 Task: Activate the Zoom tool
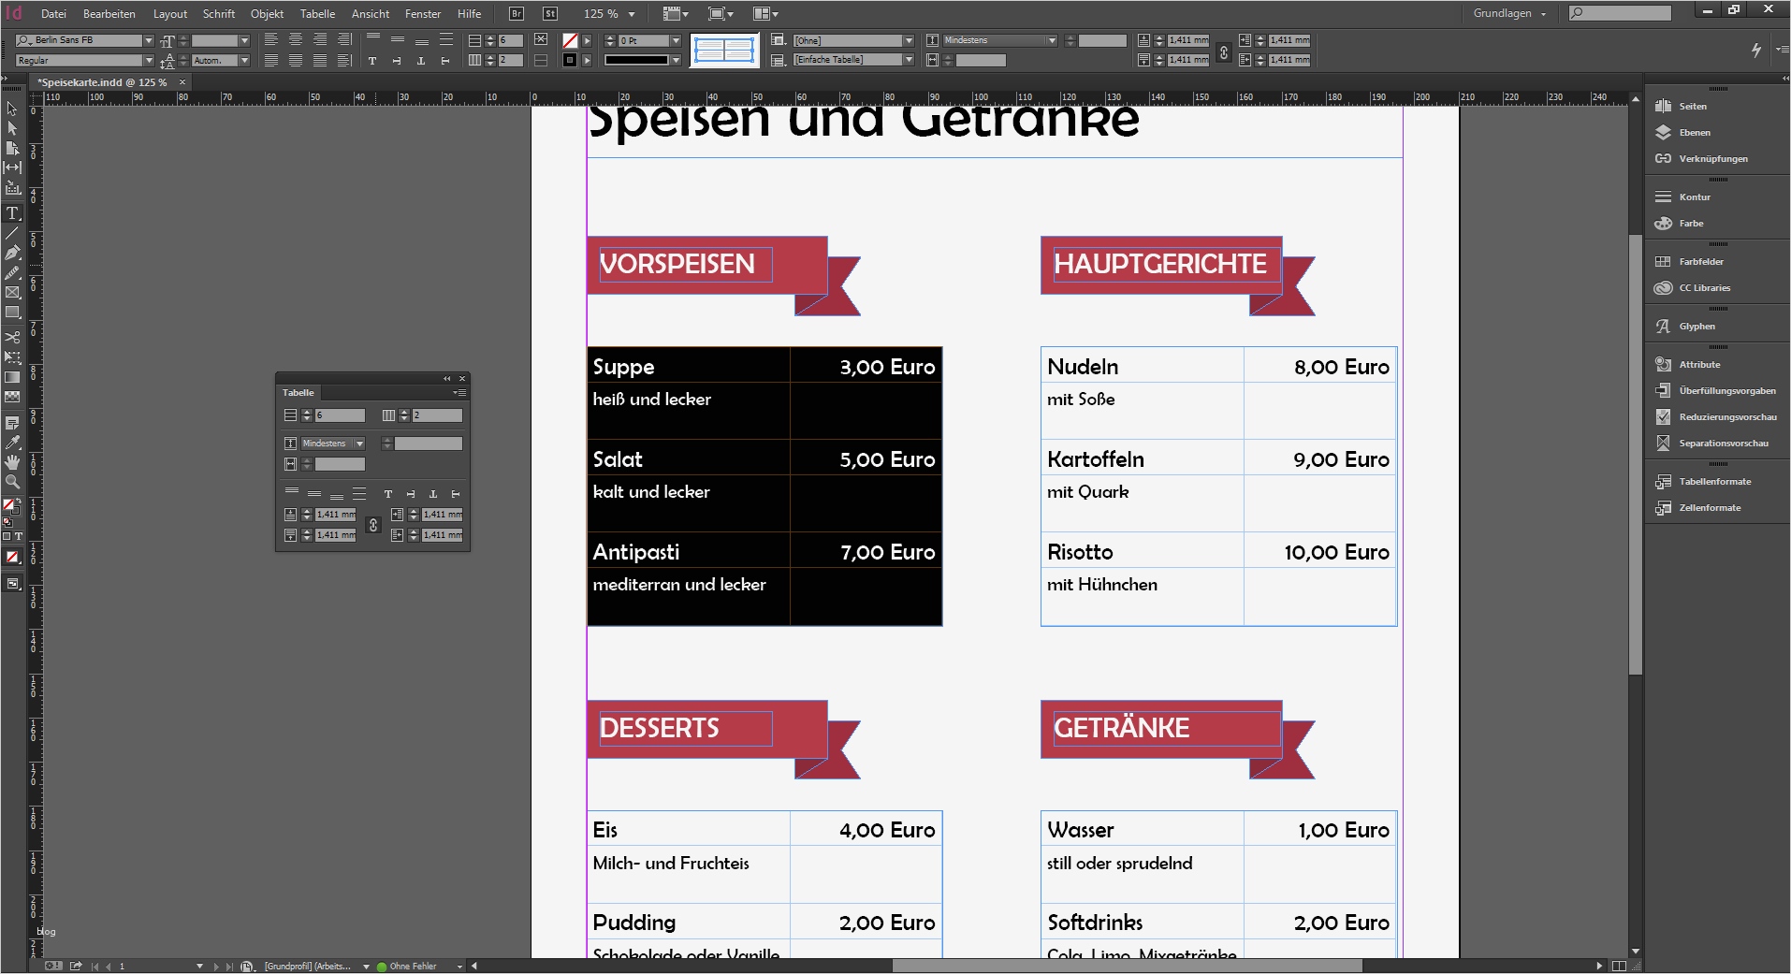click(x=12, y=483)
